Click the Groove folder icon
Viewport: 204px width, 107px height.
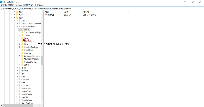[x=20, y=71]
